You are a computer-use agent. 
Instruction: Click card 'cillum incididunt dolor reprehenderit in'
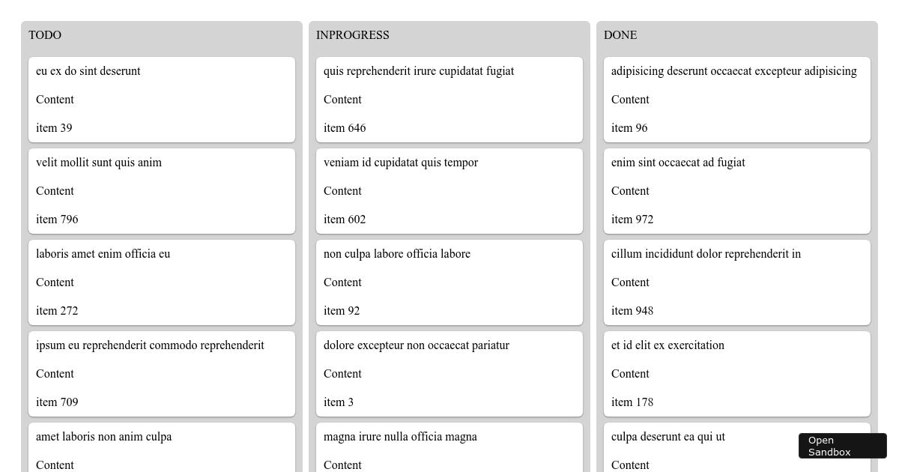coord(737,282)
